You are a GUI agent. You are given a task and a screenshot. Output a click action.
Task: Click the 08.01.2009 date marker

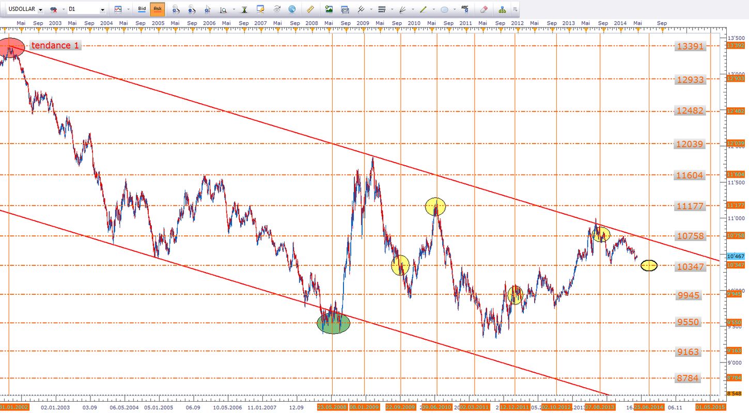(x=365, y=407)
